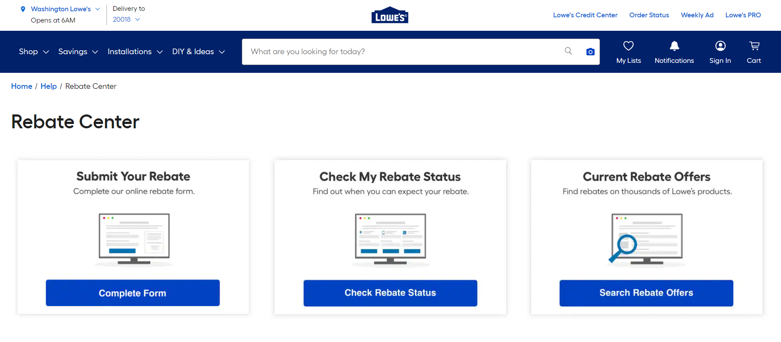
Task: Visit Lowe's PRO link
Action: click(743, 15)
